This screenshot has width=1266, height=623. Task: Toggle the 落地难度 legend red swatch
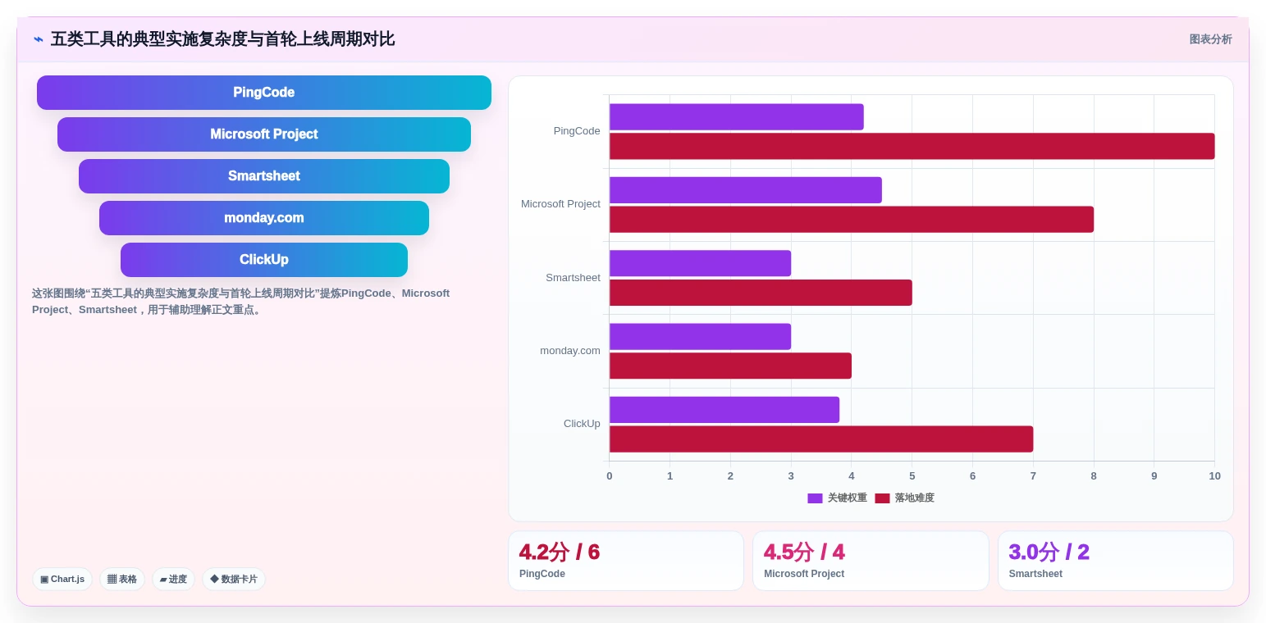(882, 498)
